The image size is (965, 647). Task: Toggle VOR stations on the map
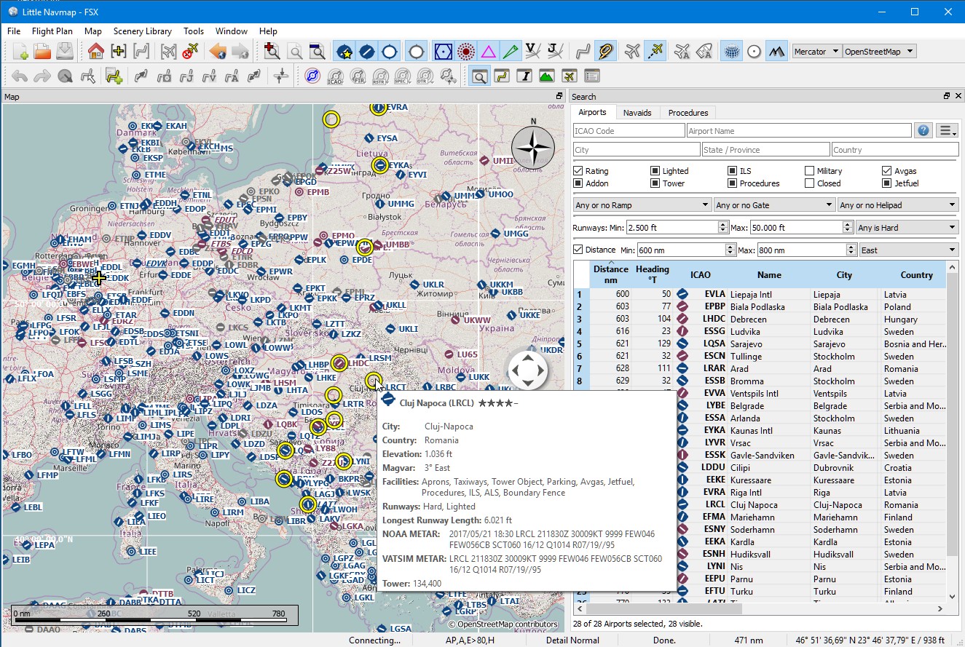click(444, 52)
